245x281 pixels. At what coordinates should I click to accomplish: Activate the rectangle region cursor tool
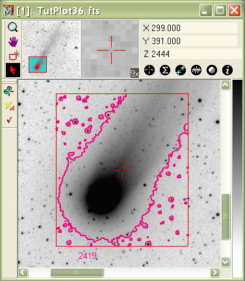14,56
